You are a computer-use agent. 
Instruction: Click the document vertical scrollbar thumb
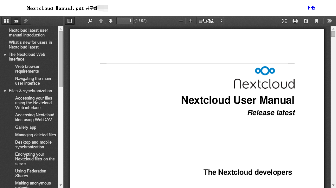333,34
